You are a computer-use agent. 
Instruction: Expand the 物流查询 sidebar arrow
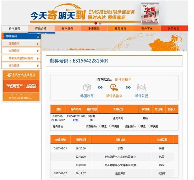[x=38, y=51]
